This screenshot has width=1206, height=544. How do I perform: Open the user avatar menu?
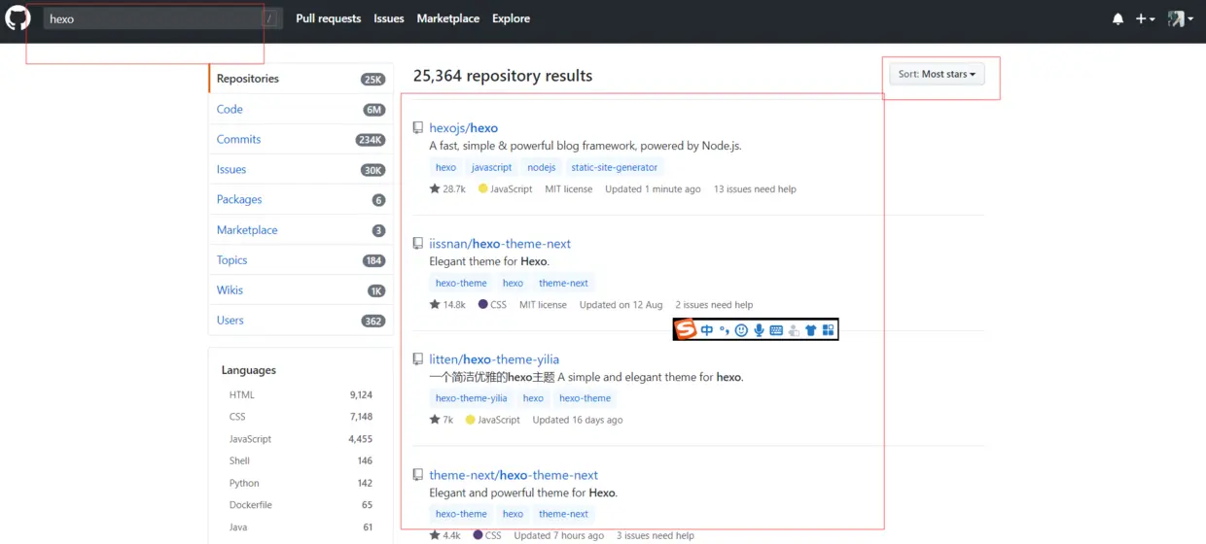(1180, 18)
